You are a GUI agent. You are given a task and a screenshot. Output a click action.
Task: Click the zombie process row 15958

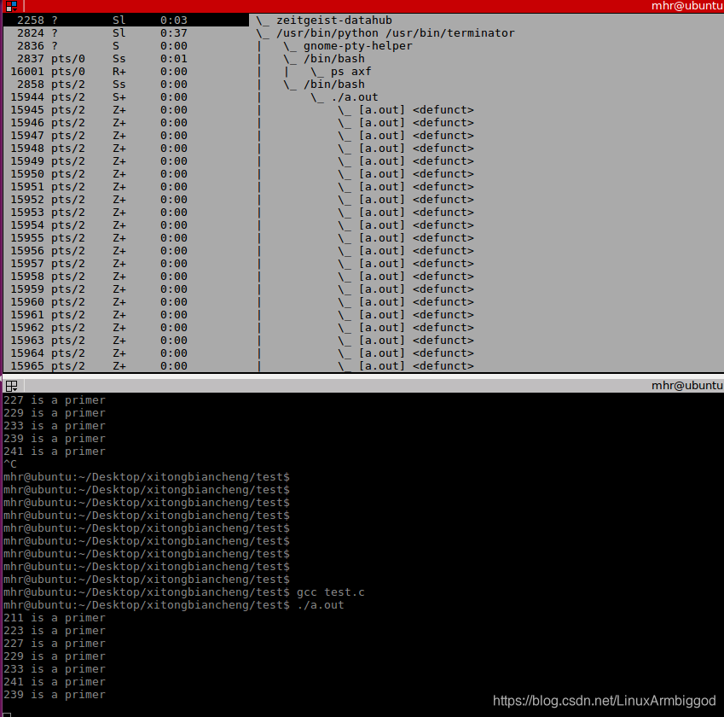pyautogui.click(x=242, y=277)
